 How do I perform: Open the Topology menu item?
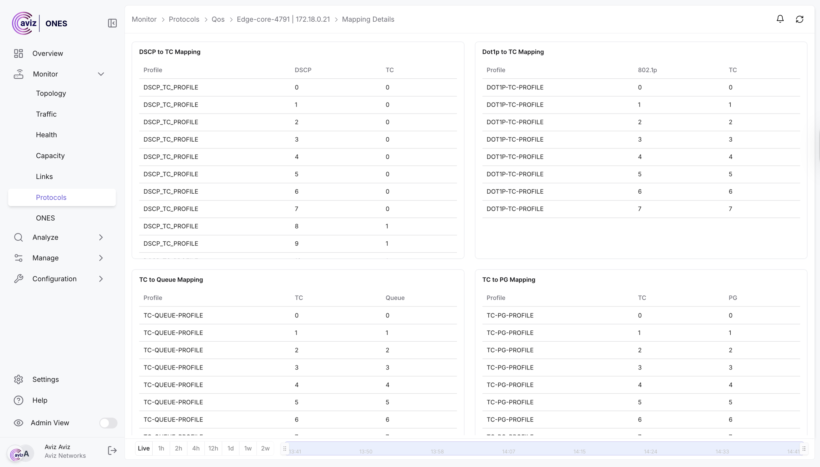coord(51,93)
